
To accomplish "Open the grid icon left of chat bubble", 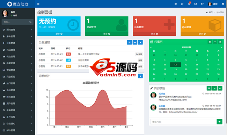I will click(176, 4).
